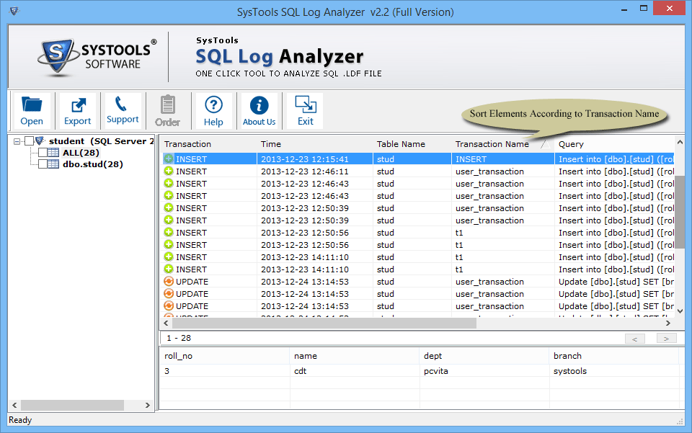Click down arrow of grid vertical scrollbar

click(x=680, y=311)
